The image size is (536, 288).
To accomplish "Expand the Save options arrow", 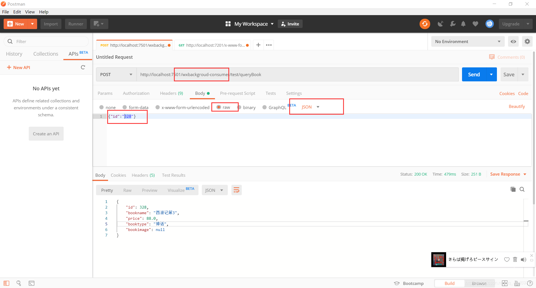I will click(x=523, y=74).
